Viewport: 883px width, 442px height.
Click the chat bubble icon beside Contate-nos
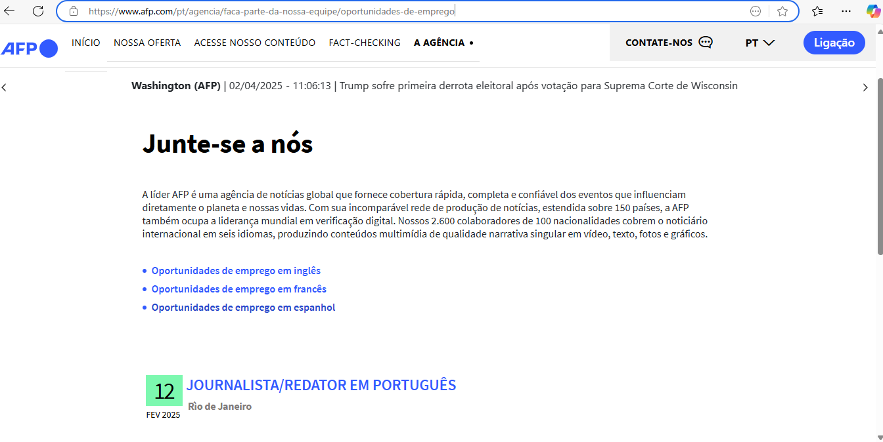coord(706,43)
